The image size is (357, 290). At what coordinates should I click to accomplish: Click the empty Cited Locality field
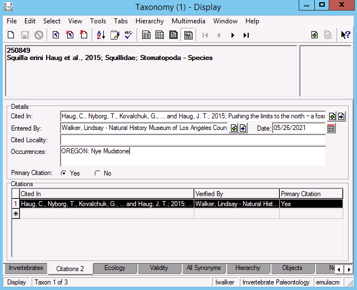pos(193,139)
